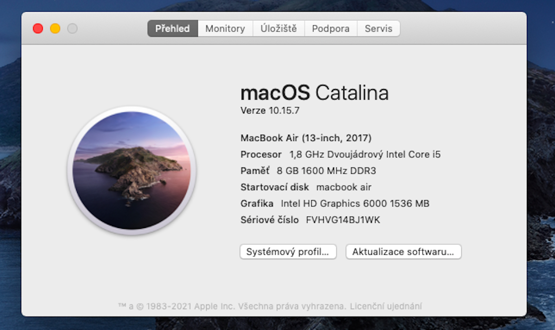
Task: Click the Systémový profil button
Action: tap(288, 252)
